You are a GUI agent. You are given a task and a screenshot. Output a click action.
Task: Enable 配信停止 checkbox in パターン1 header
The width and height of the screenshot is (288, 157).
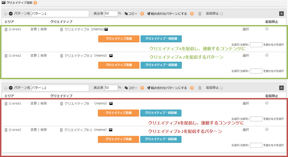click(x=222, y=14)
